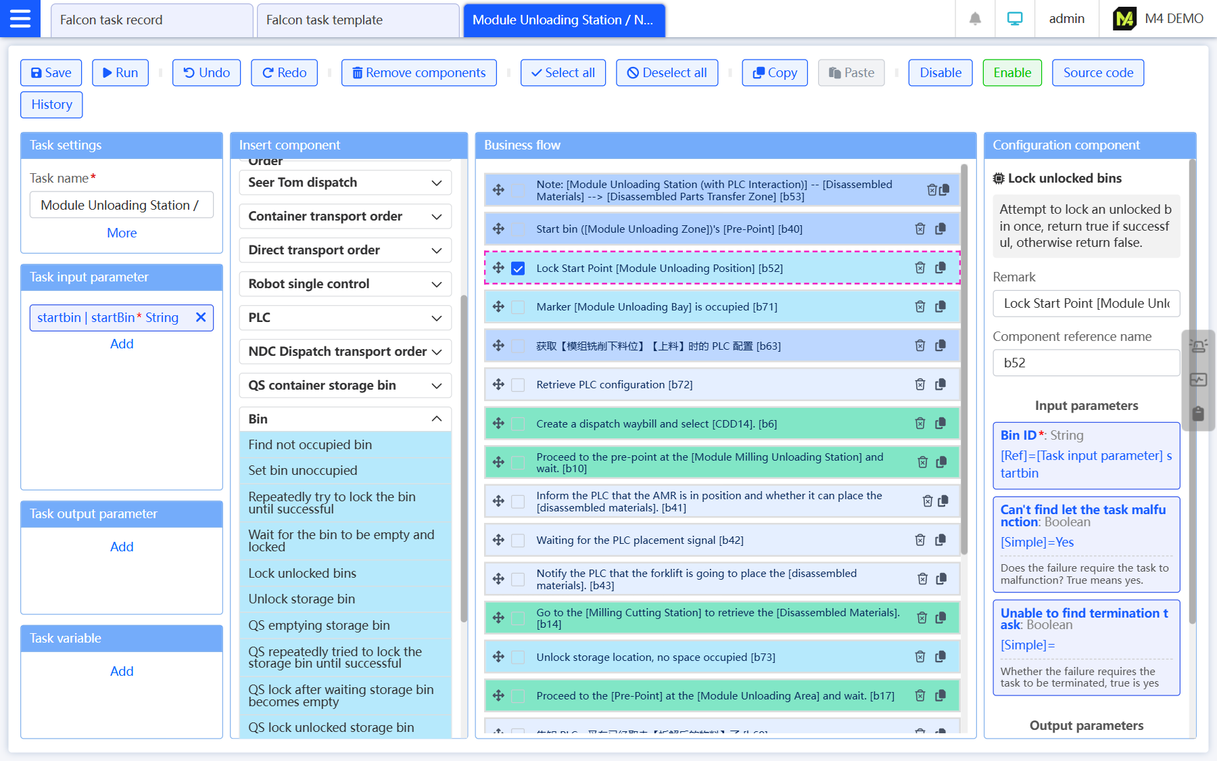Select the Retrieve PLC configuration [b72] checkbox
The image size is (1217, 761).
tap(518, 385)
